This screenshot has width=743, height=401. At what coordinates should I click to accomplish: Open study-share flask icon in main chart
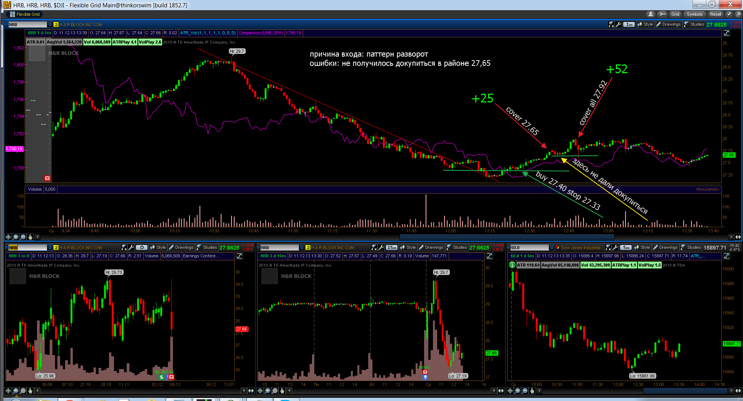611,24
